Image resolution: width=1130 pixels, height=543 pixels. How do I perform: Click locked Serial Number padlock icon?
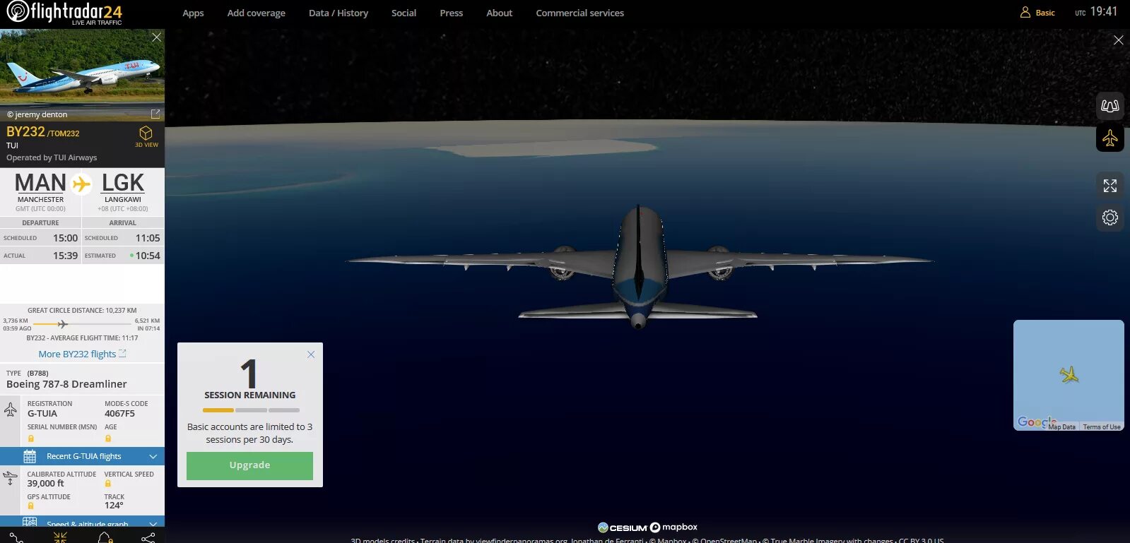(x=30, y=438)
